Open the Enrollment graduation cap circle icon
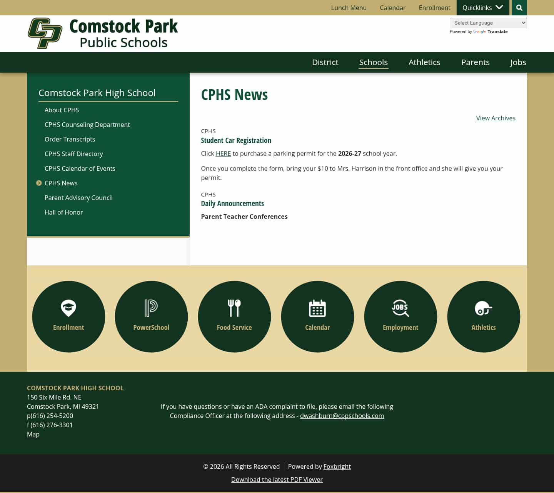 point(68,316)
